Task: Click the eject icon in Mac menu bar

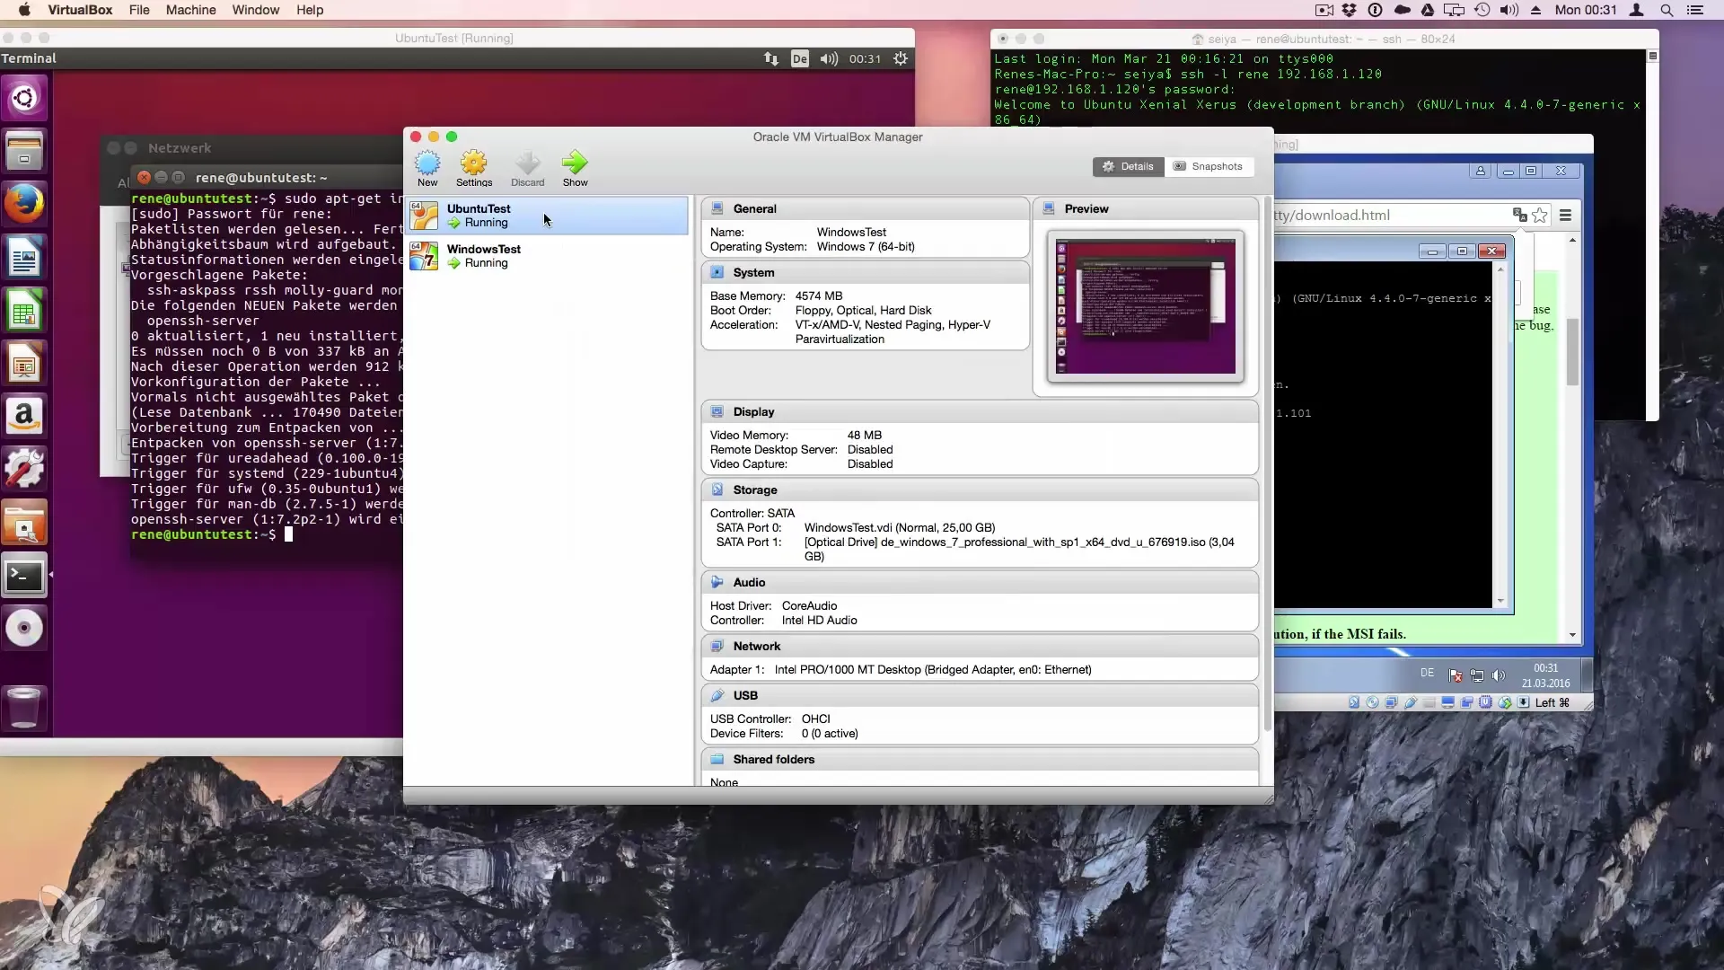Action: coord(1536,10)
